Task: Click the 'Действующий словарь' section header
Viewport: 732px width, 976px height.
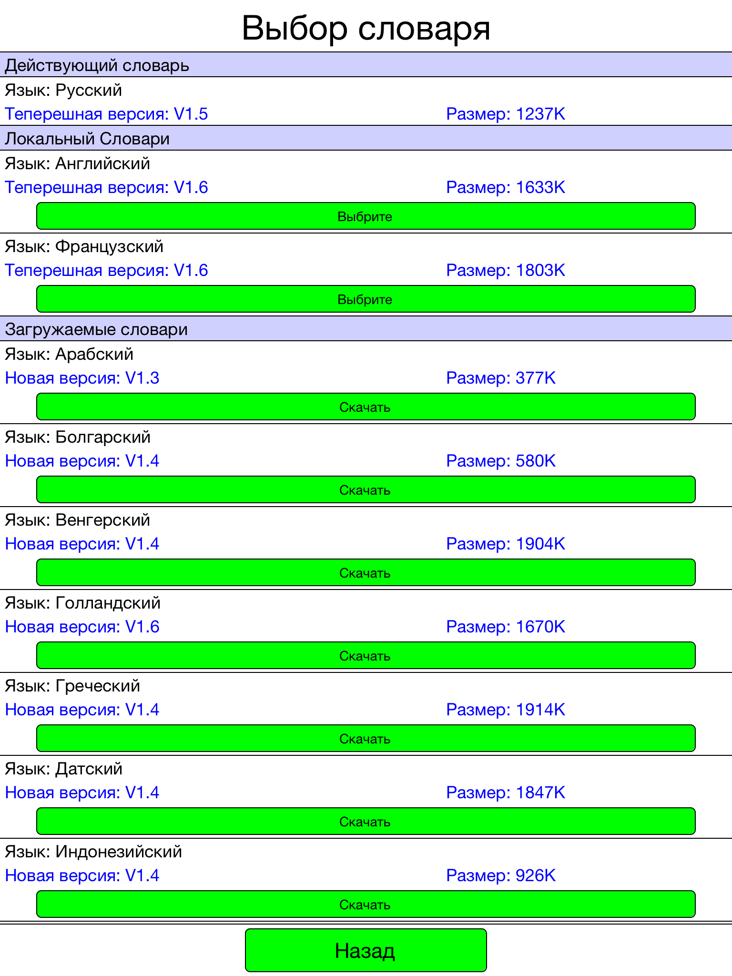Action: tap(366, 65)
